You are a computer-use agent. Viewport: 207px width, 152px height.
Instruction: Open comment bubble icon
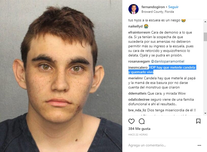[x=142, y=121]
